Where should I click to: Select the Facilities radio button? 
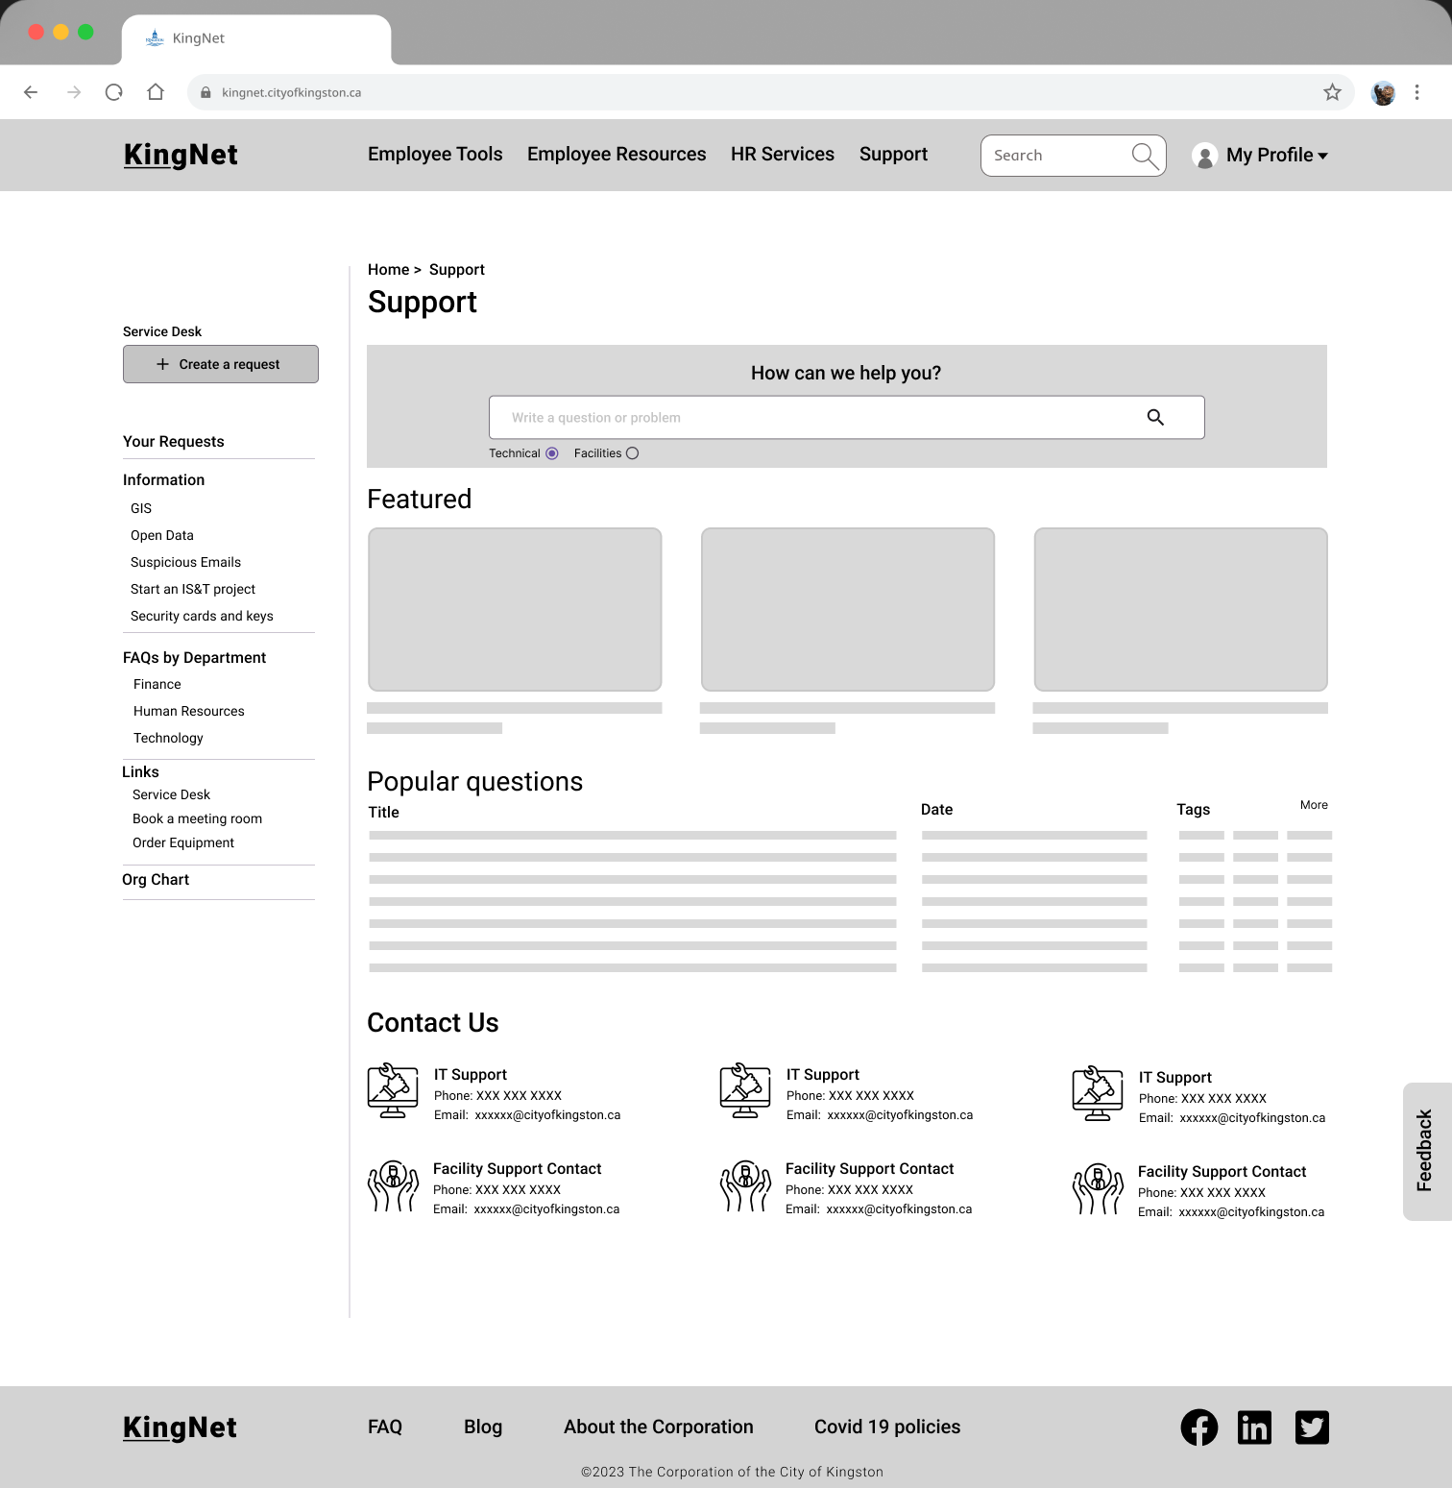click(x=632, y=452)
